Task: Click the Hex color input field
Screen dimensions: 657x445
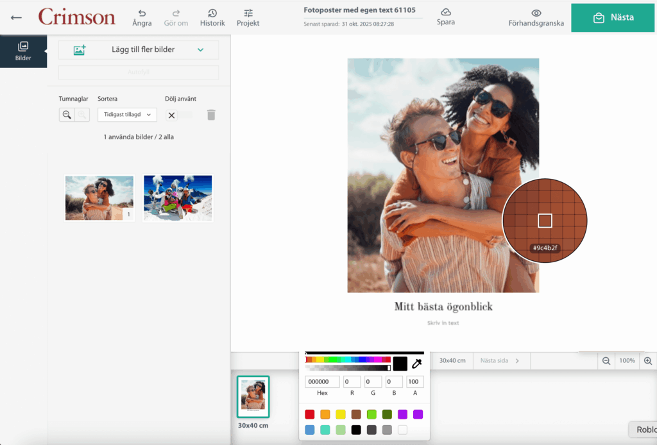Action: pos(322,382)
